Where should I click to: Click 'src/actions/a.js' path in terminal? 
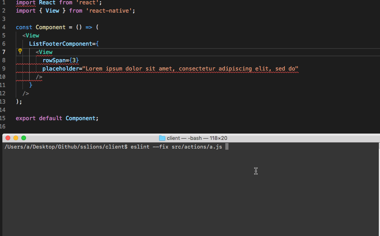tap(197, 147)
